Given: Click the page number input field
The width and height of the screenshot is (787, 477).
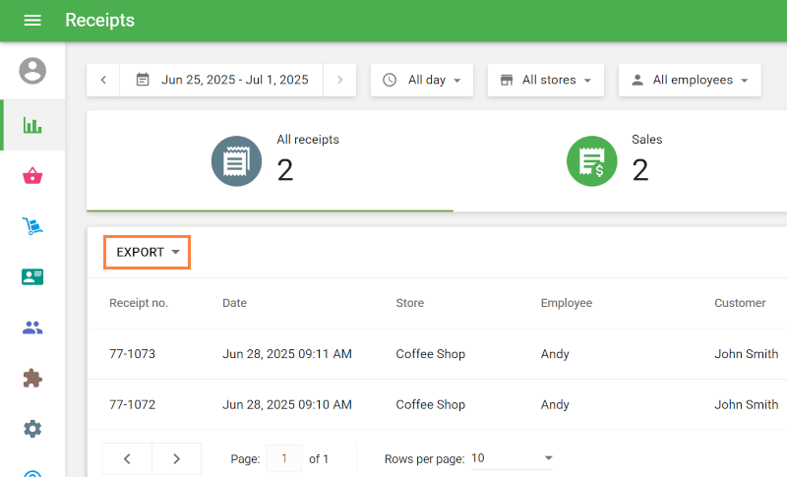Looking at the screenshot, I should [284, 458].
